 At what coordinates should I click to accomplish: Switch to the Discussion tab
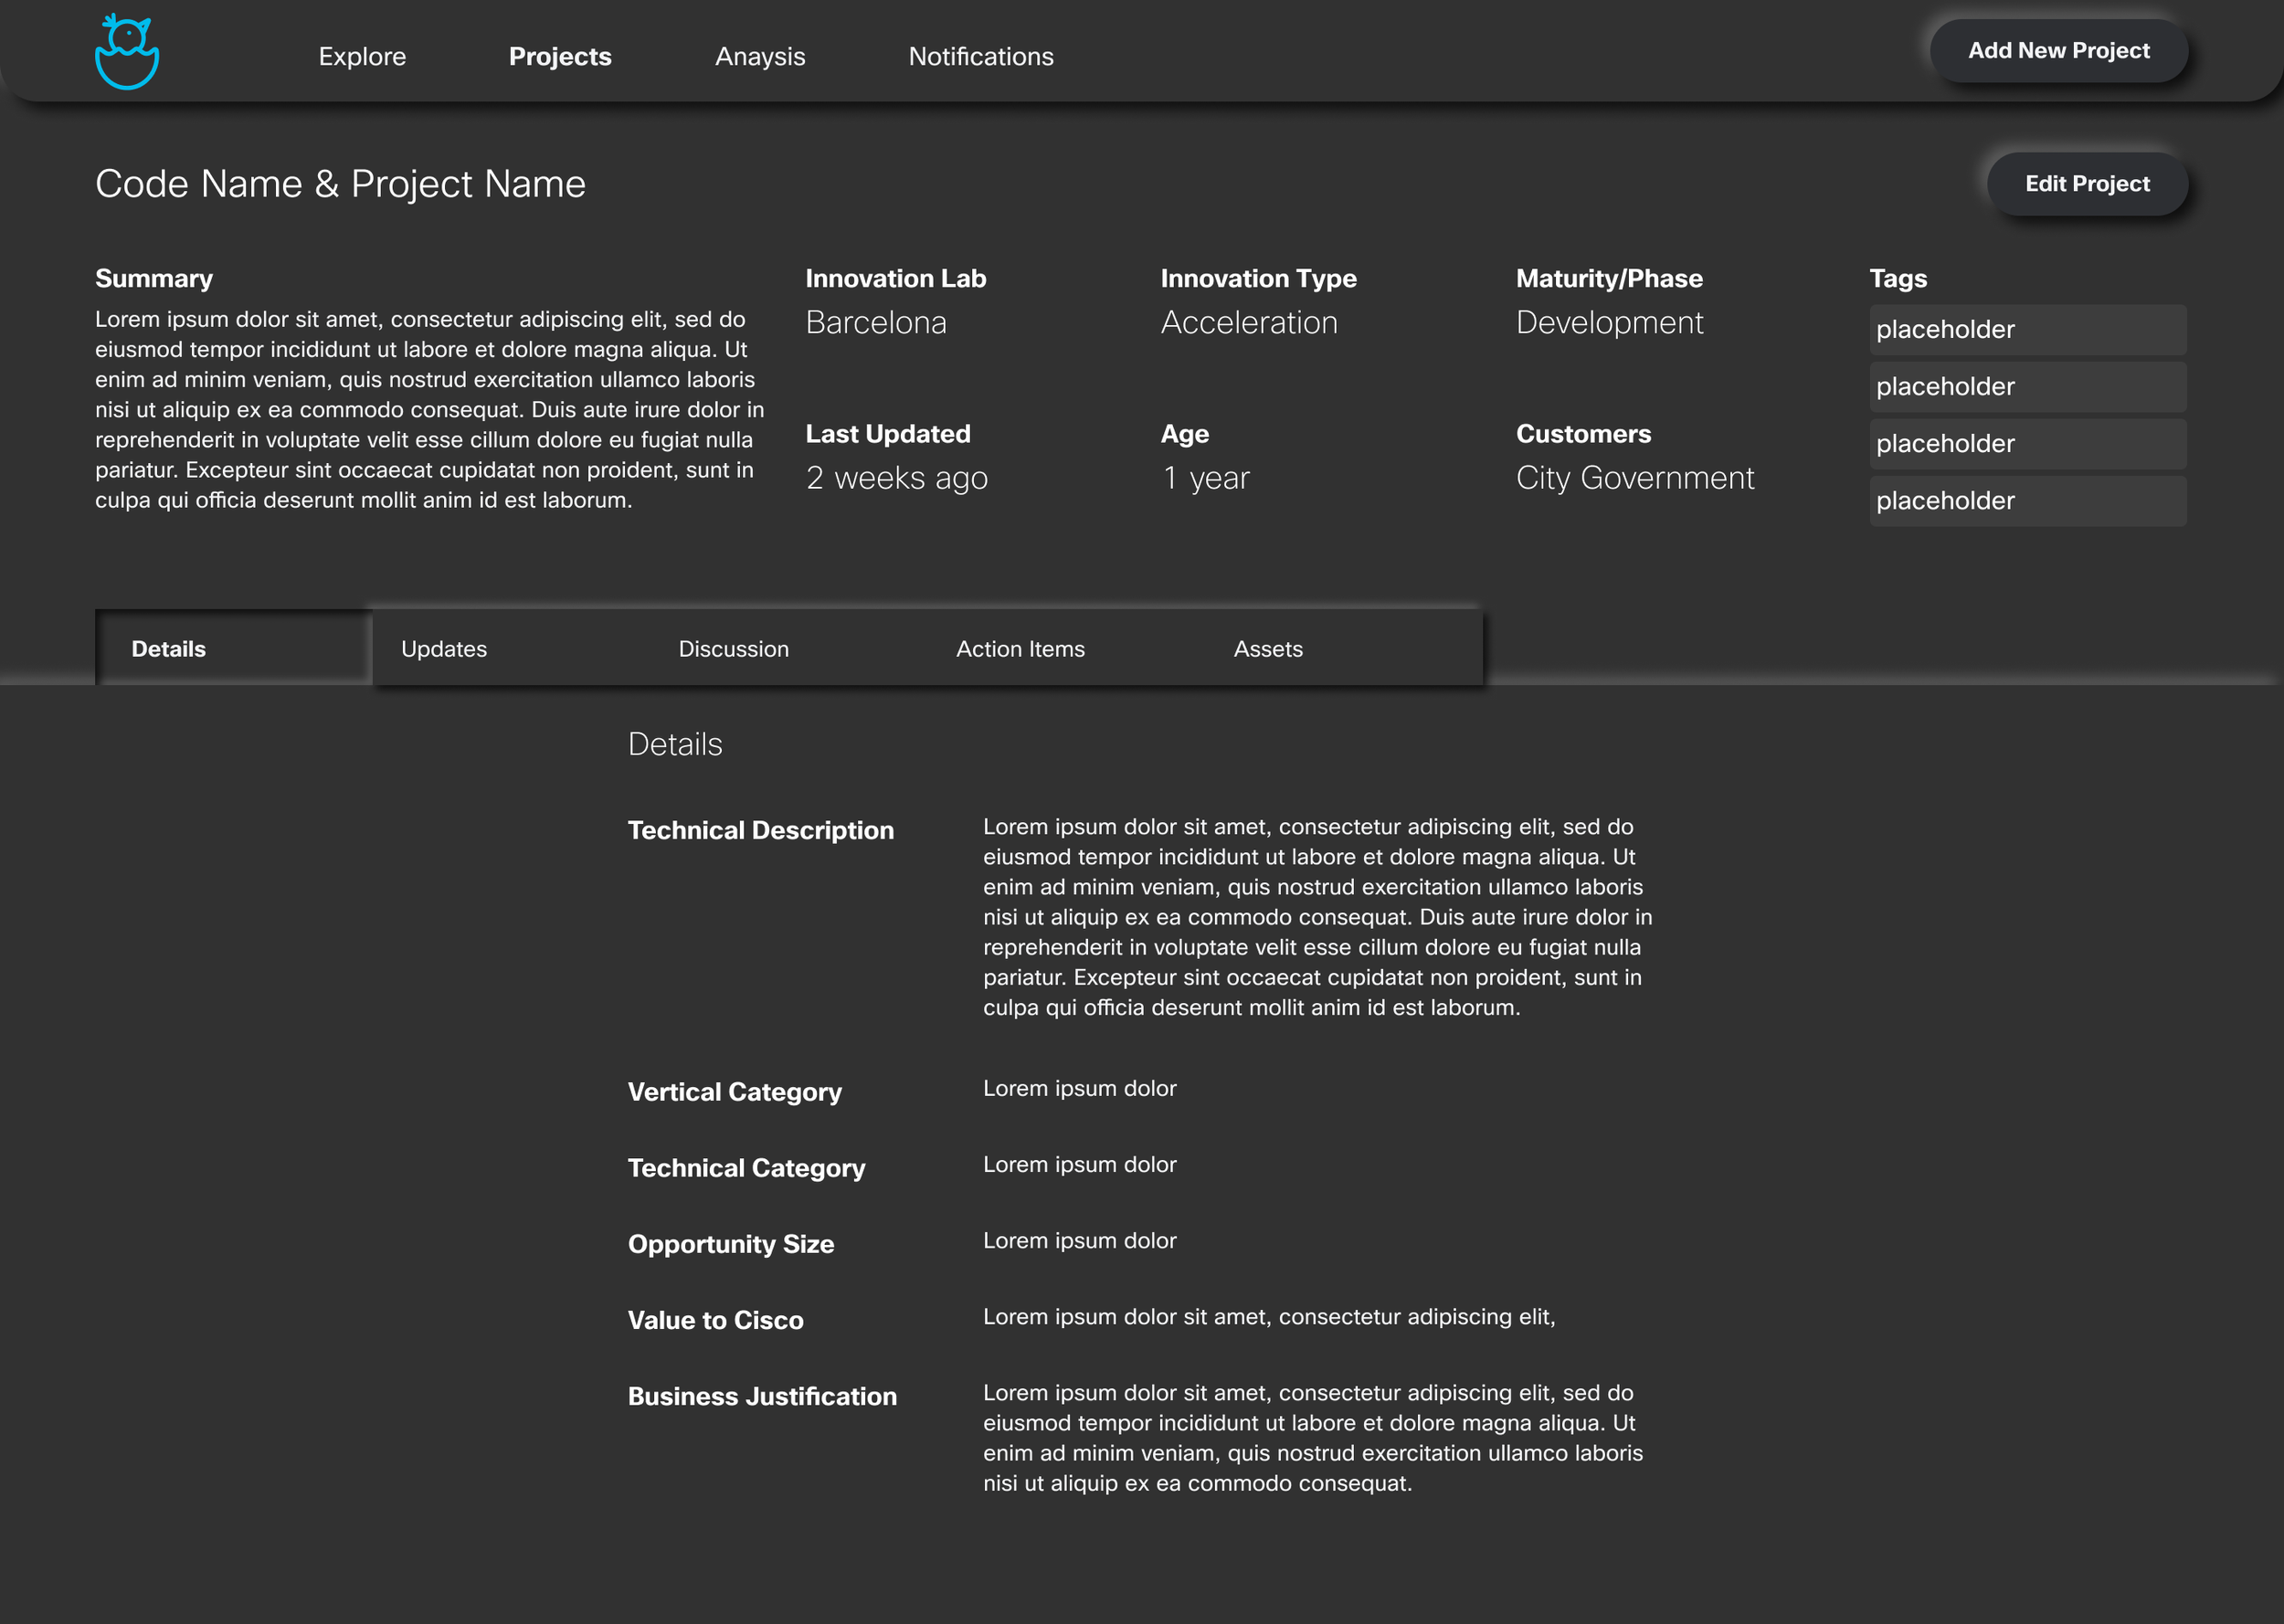(x=733, y=649)
